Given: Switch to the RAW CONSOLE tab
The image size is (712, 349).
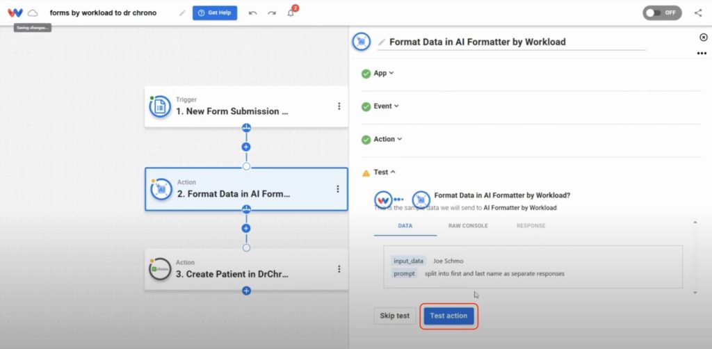Looking at the screenshot, I should [x=468, y=225].
